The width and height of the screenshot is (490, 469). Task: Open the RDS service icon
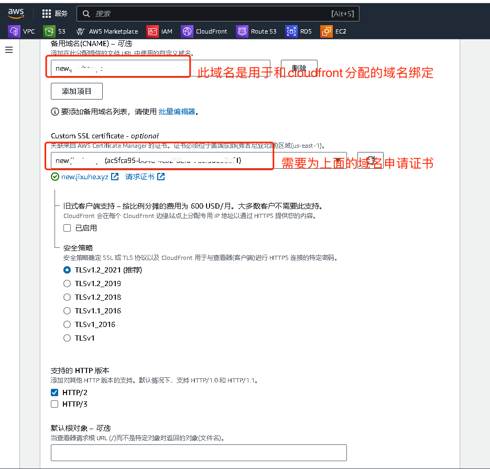(x=291, y=31)
